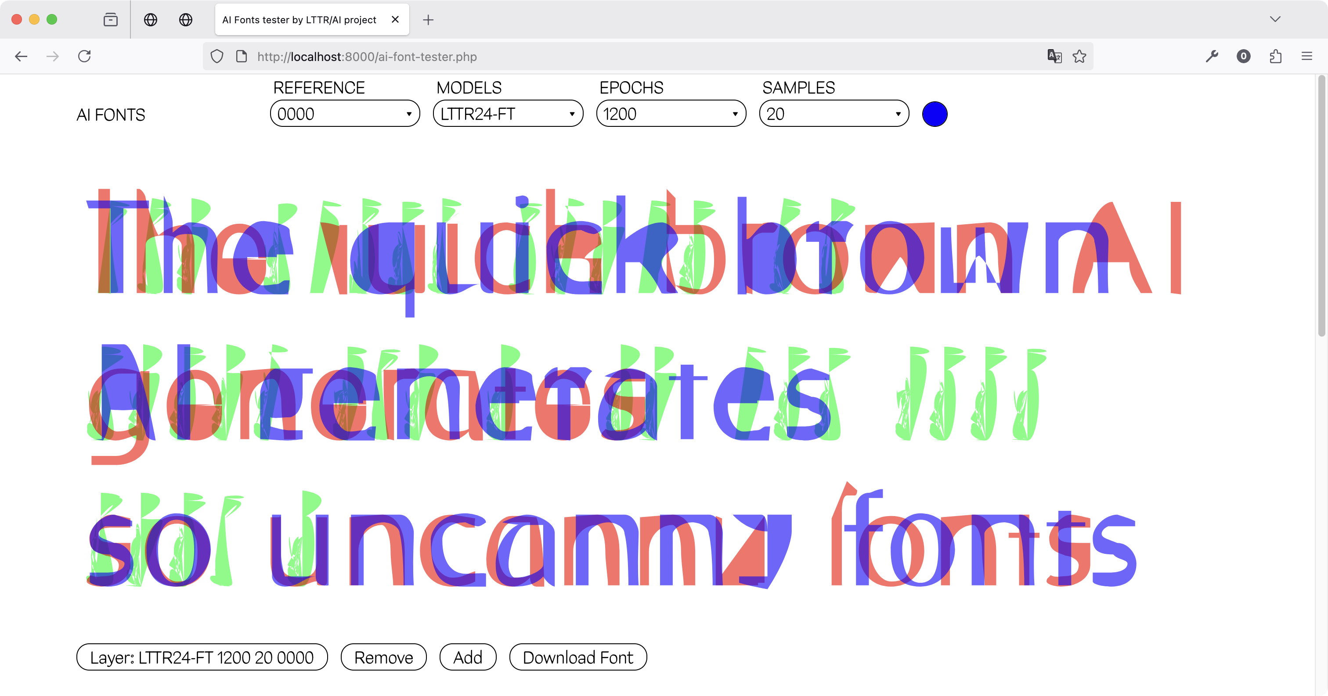Click the AI FONTS heading
Screen dimensions: 1328x696
111,115
